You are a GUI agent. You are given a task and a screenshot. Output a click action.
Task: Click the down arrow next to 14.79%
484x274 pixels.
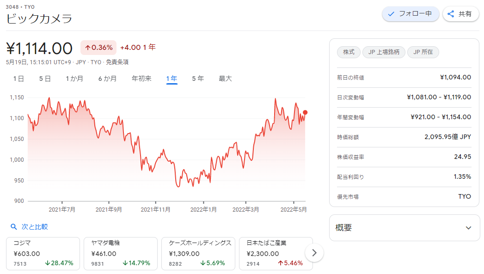125,263
